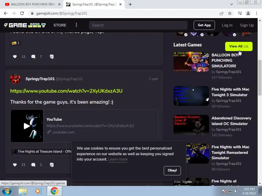262x196 pixels.
Task: Place a sticker on the 12-like post
Action: [x=52, y=57]
